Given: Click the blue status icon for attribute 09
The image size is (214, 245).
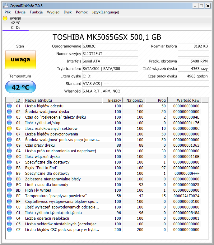Looking at the screenshot, I should coord(9,145).
